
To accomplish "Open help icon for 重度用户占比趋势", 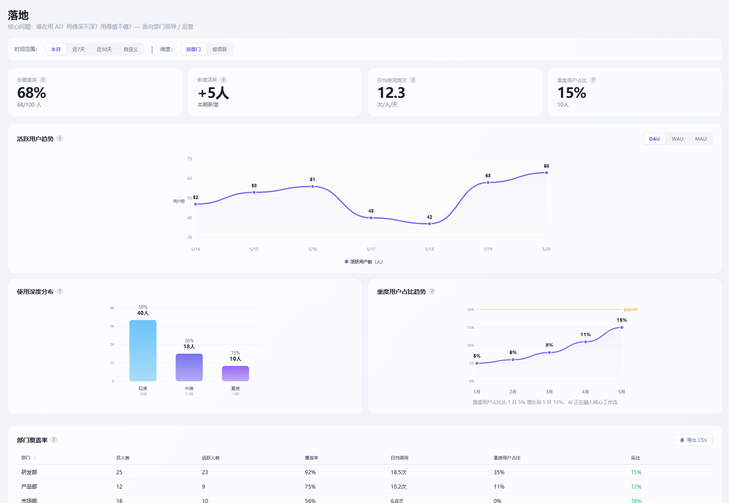I will click(432, 291).
